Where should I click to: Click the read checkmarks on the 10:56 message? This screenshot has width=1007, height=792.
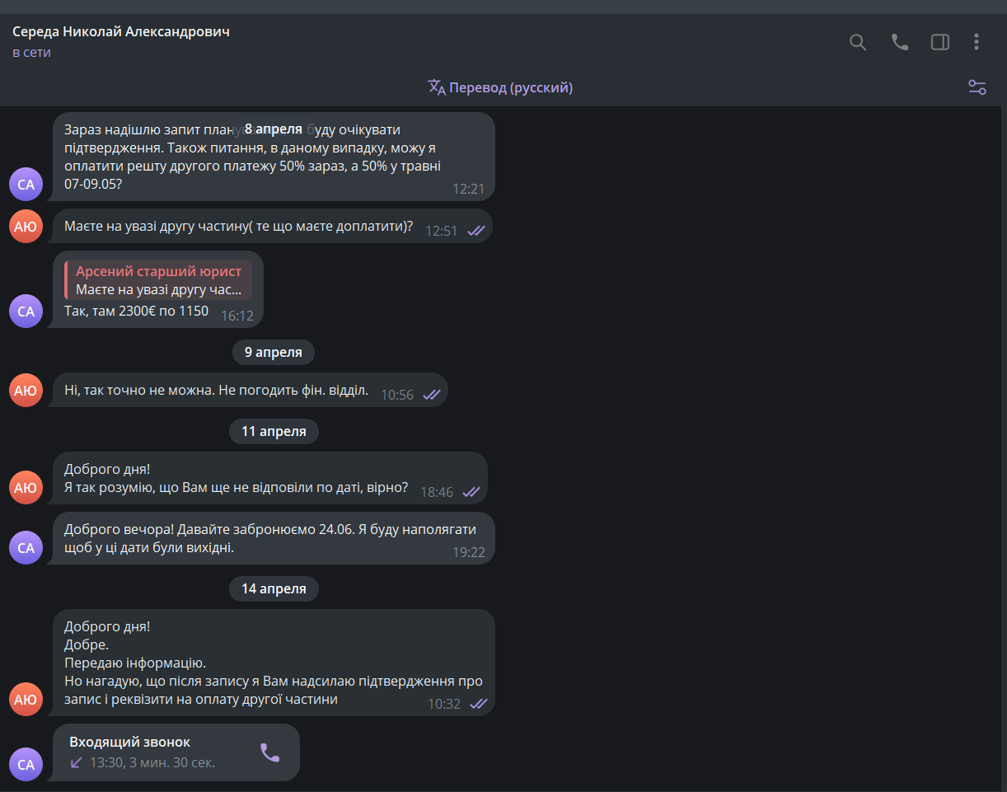tap(432, 395)
